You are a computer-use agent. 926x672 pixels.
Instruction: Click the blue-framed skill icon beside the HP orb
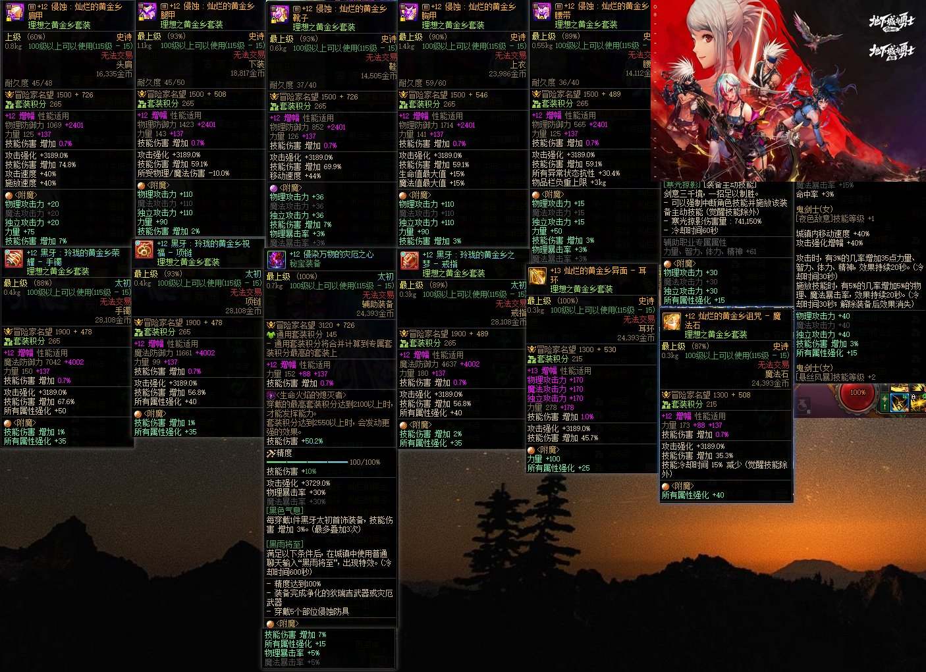(900, 402)
